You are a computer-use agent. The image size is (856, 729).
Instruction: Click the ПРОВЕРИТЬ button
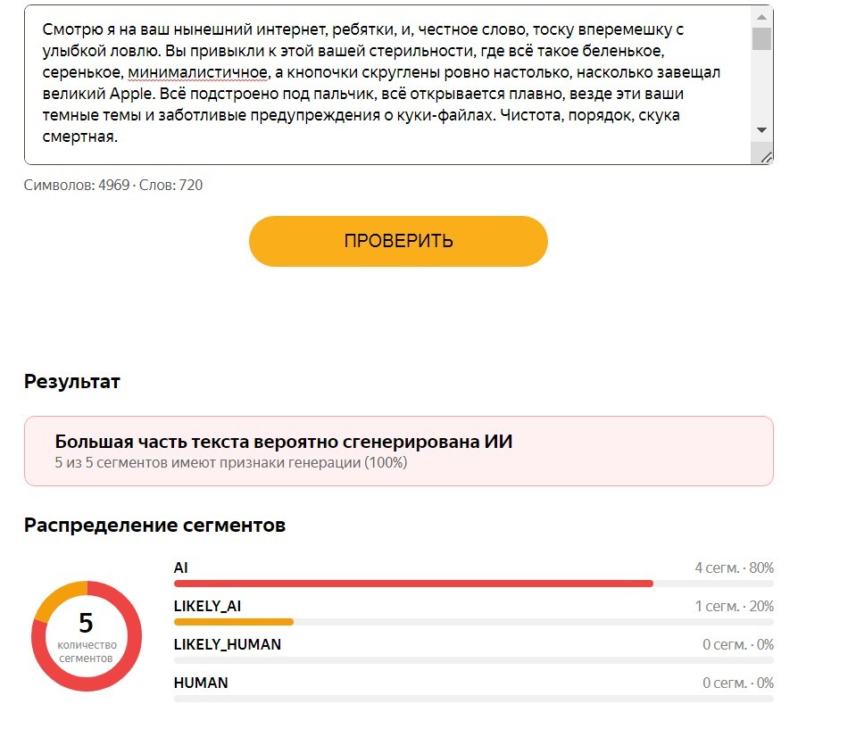point(398,241)
